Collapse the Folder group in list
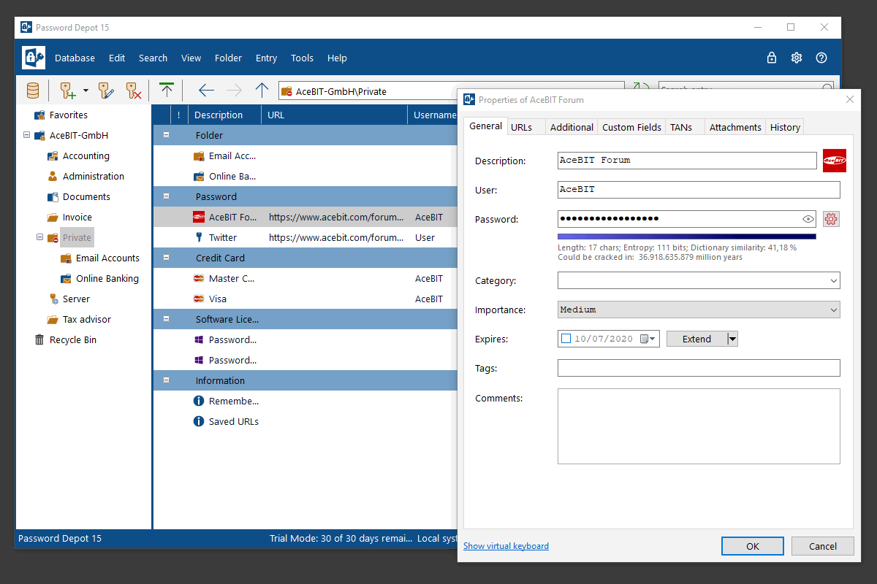The image size is (877, 584). (166, 135)
